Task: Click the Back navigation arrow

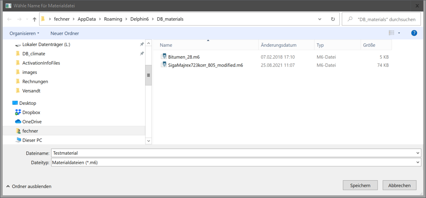Action: (9, 19)
